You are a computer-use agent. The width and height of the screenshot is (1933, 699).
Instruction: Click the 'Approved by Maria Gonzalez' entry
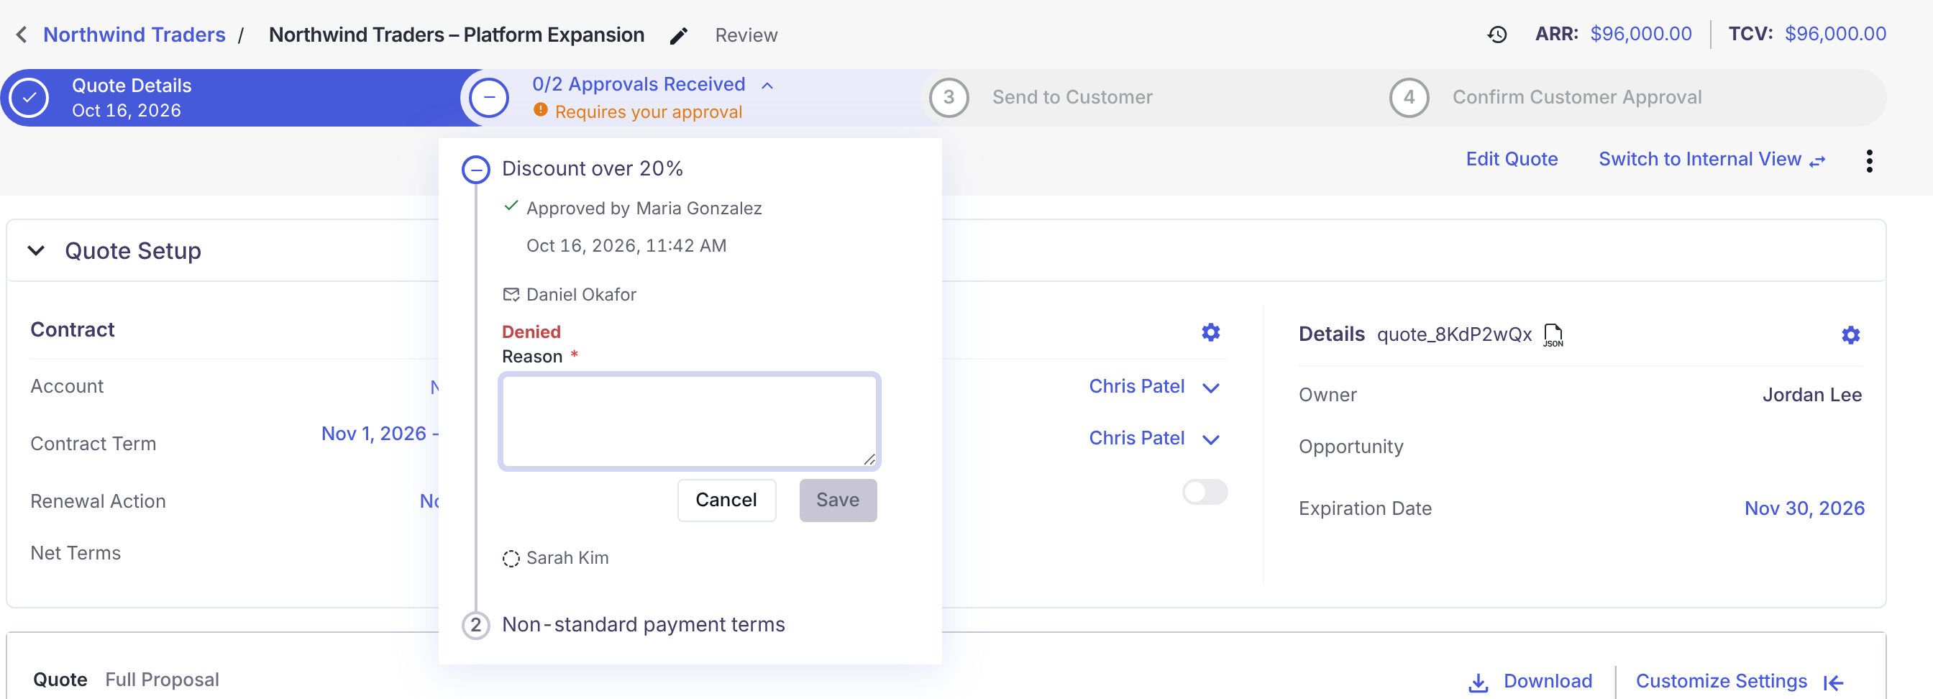(x=643, y=209)
